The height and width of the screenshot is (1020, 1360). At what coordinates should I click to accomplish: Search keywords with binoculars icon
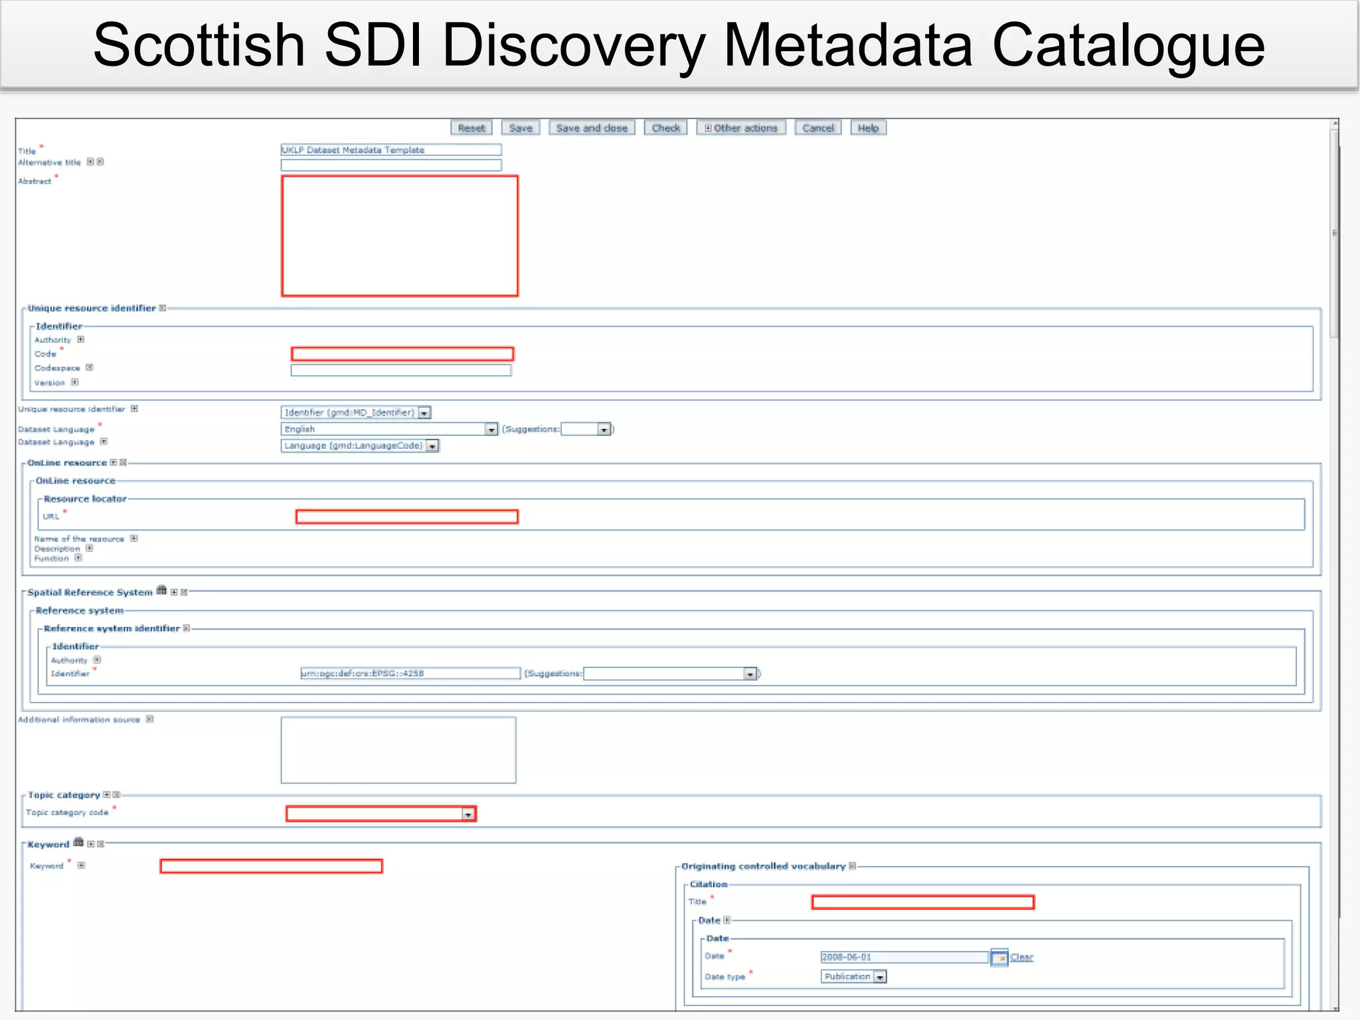(x=78, y=842)
